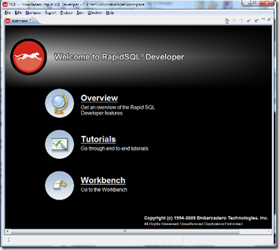Click the status bar icon at bottom left
The height and width of the screenshot is (250, 279).
[10, 240]
